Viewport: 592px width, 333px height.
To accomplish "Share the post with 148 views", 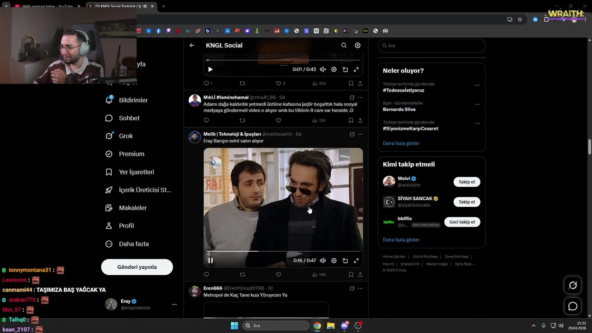I will click(360, 274).
